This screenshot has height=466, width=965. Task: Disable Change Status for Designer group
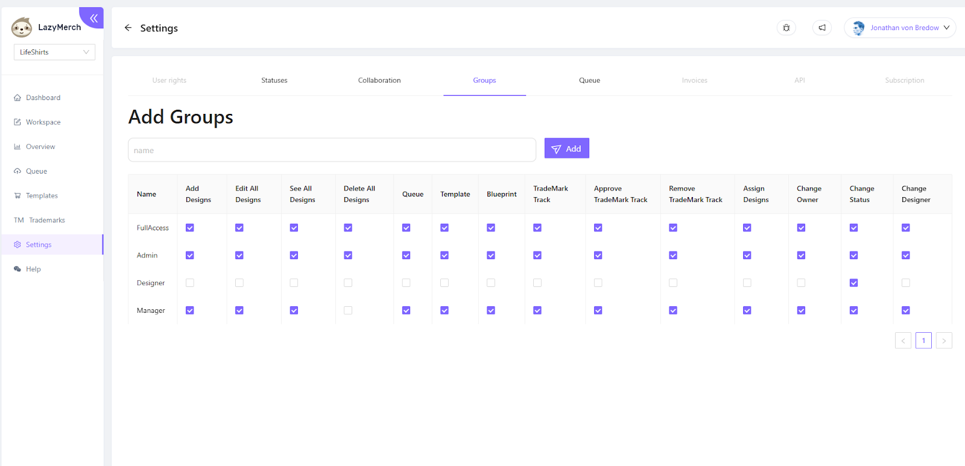coord(854,283)
